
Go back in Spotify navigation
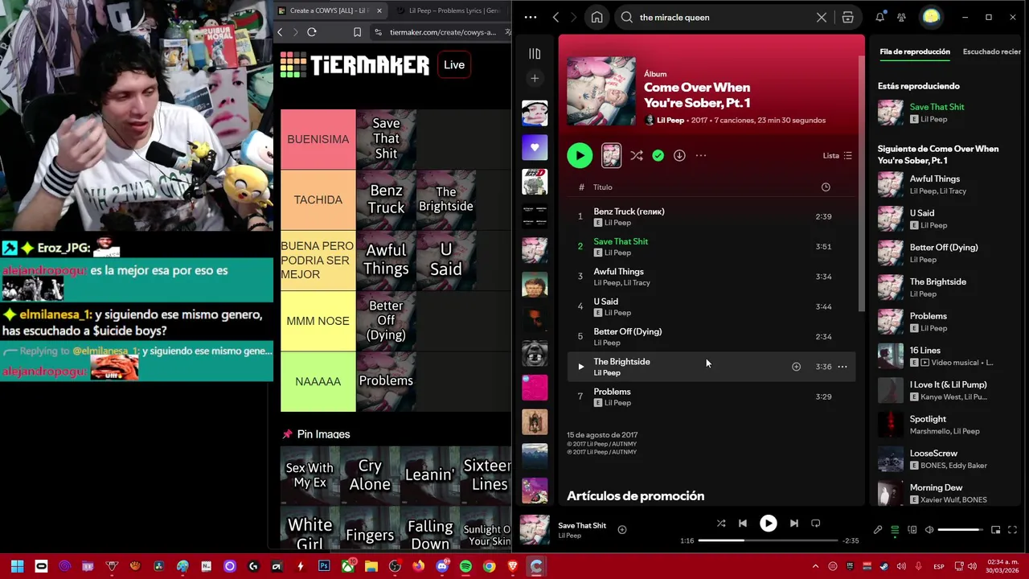555,17
